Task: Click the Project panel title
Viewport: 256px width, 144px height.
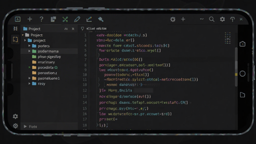Action: point(34,29)
